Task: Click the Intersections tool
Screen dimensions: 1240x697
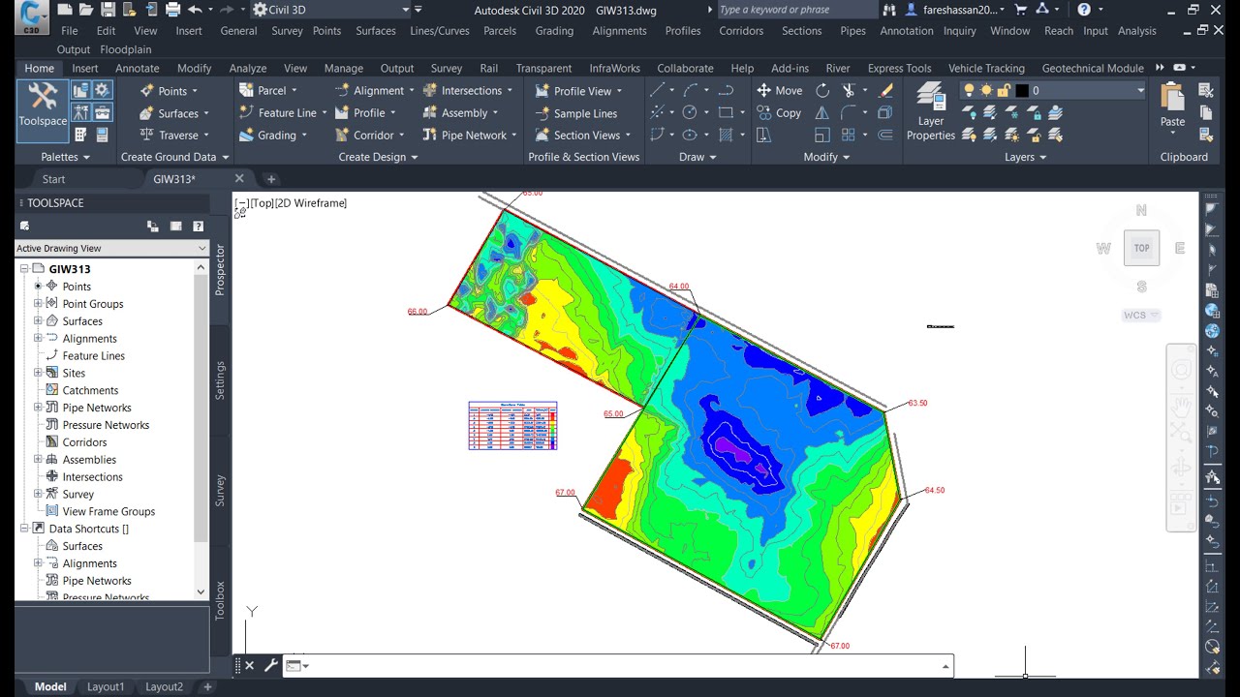Action: 466,91
